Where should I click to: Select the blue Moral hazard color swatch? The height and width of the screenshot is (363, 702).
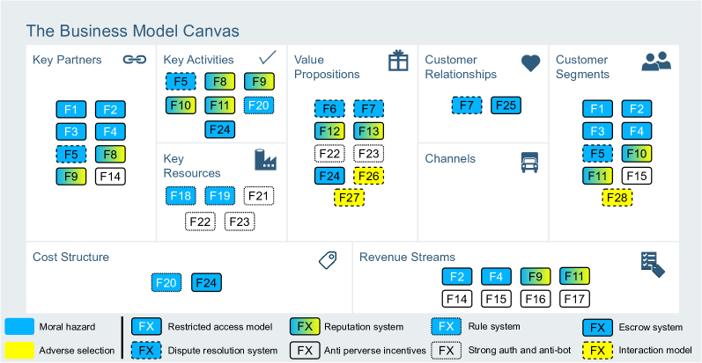coord(19,326)
